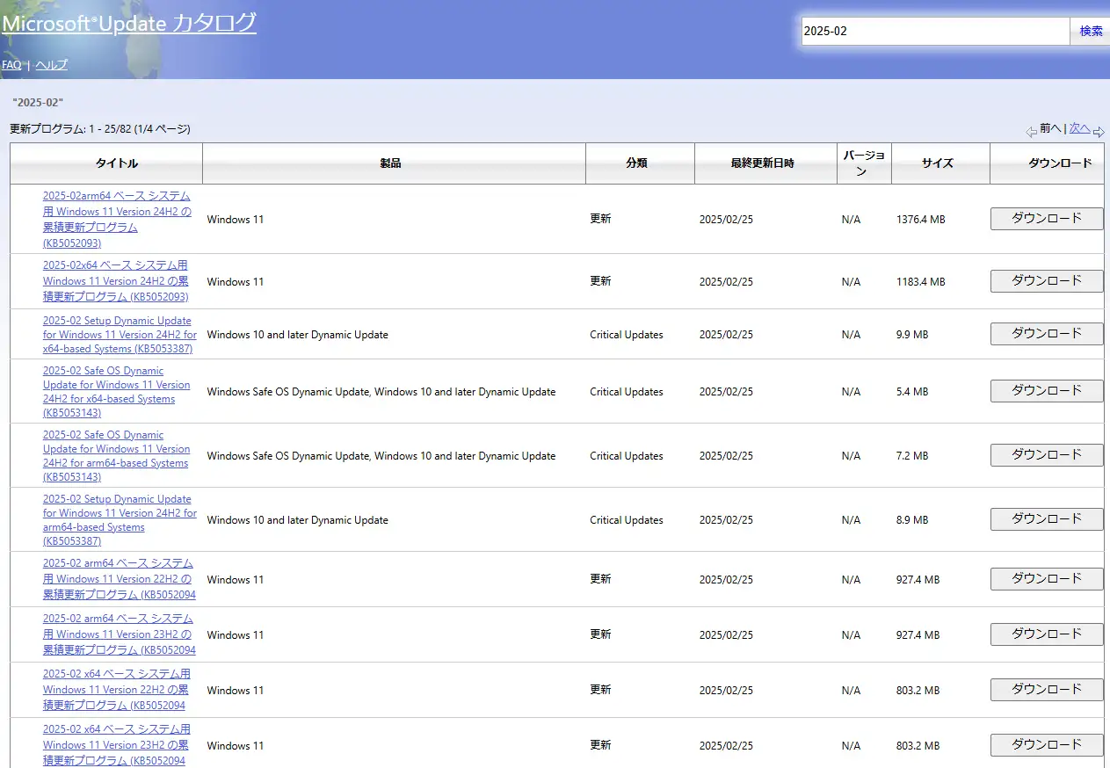Image resolution: width=1110 pixels, height=768 pixels.
Task: Click the previous page arrow icon
Action: click(1031, 132)
